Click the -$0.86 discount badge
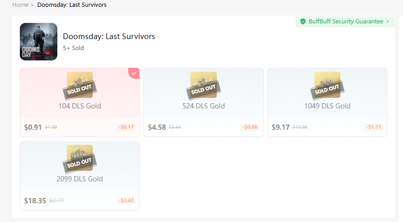 (250, 127)
